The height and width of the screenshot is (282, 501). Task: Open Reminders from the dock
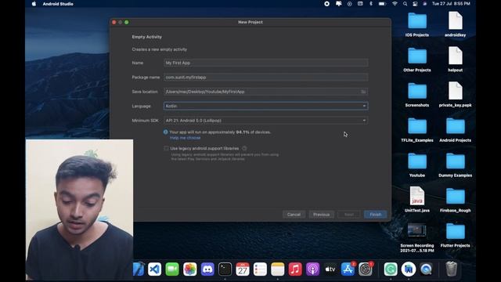pos(260,269)
